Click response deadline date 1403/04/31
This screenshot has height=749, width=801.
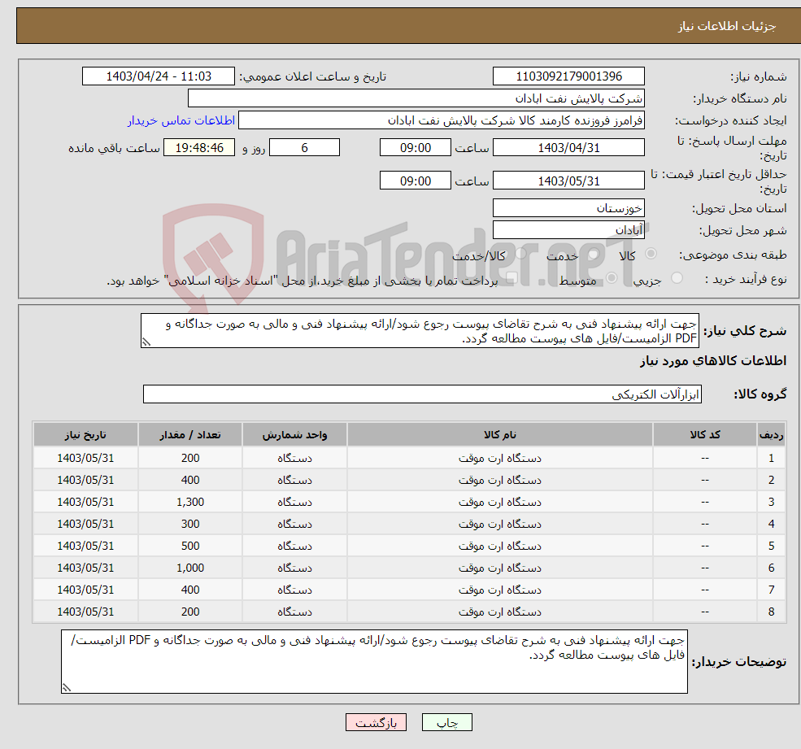point(568,148)
